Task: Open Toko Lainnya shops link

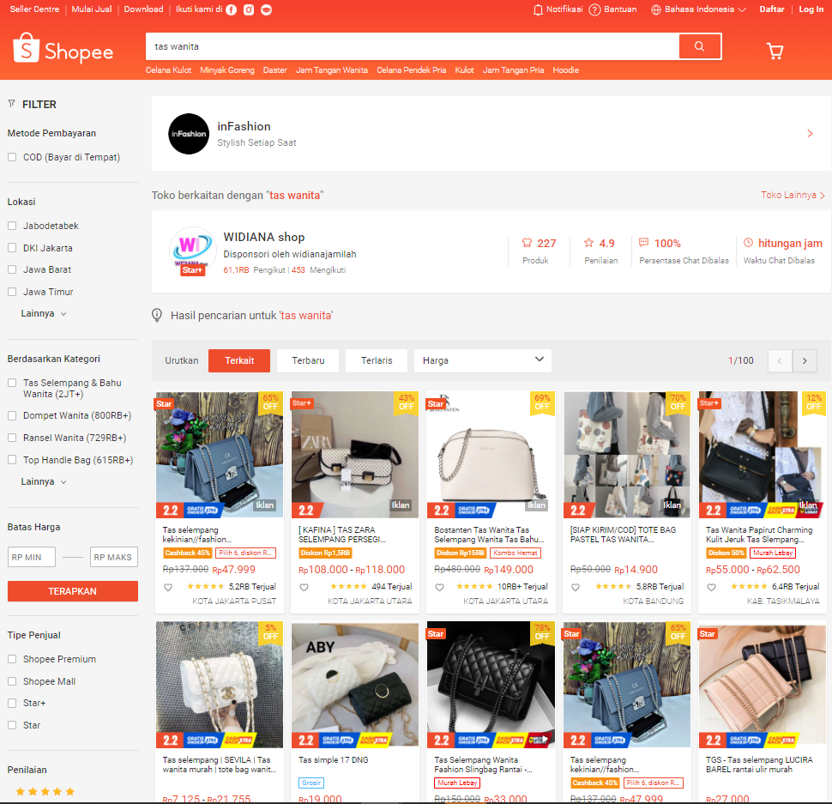Action: coord(793,196)
